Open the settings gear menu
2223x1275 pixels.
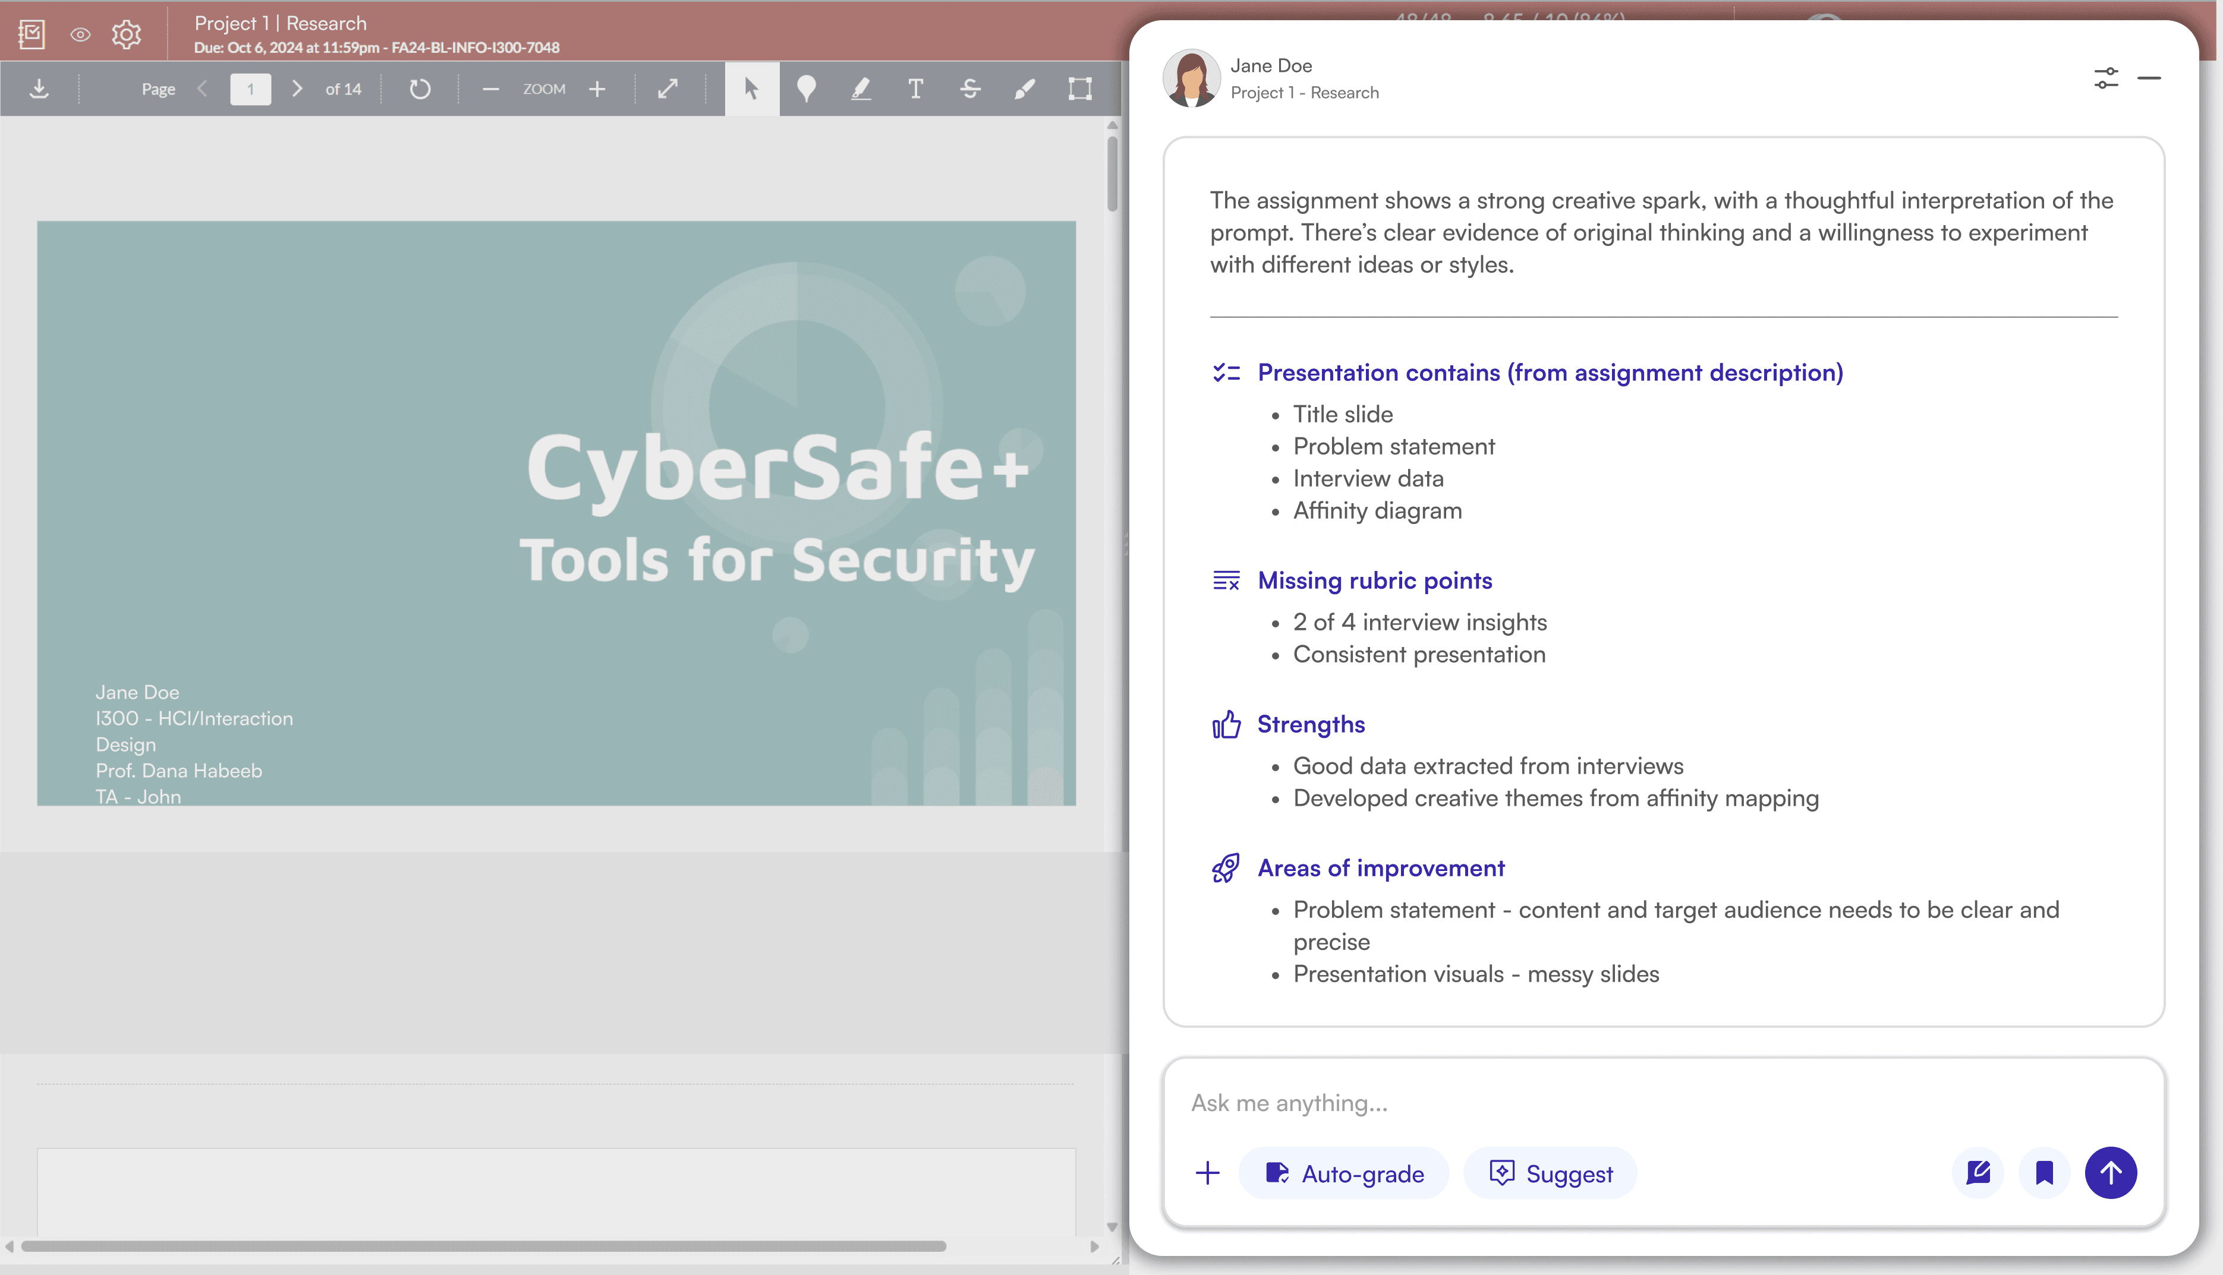[x=126, y=35]
